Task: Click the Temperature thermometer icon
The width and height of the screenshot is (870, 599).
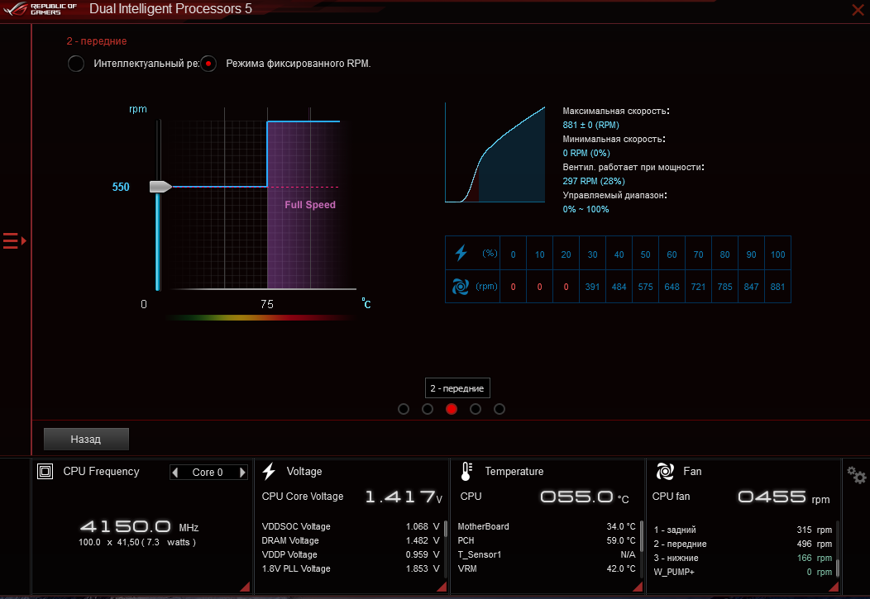Action: 466,472
